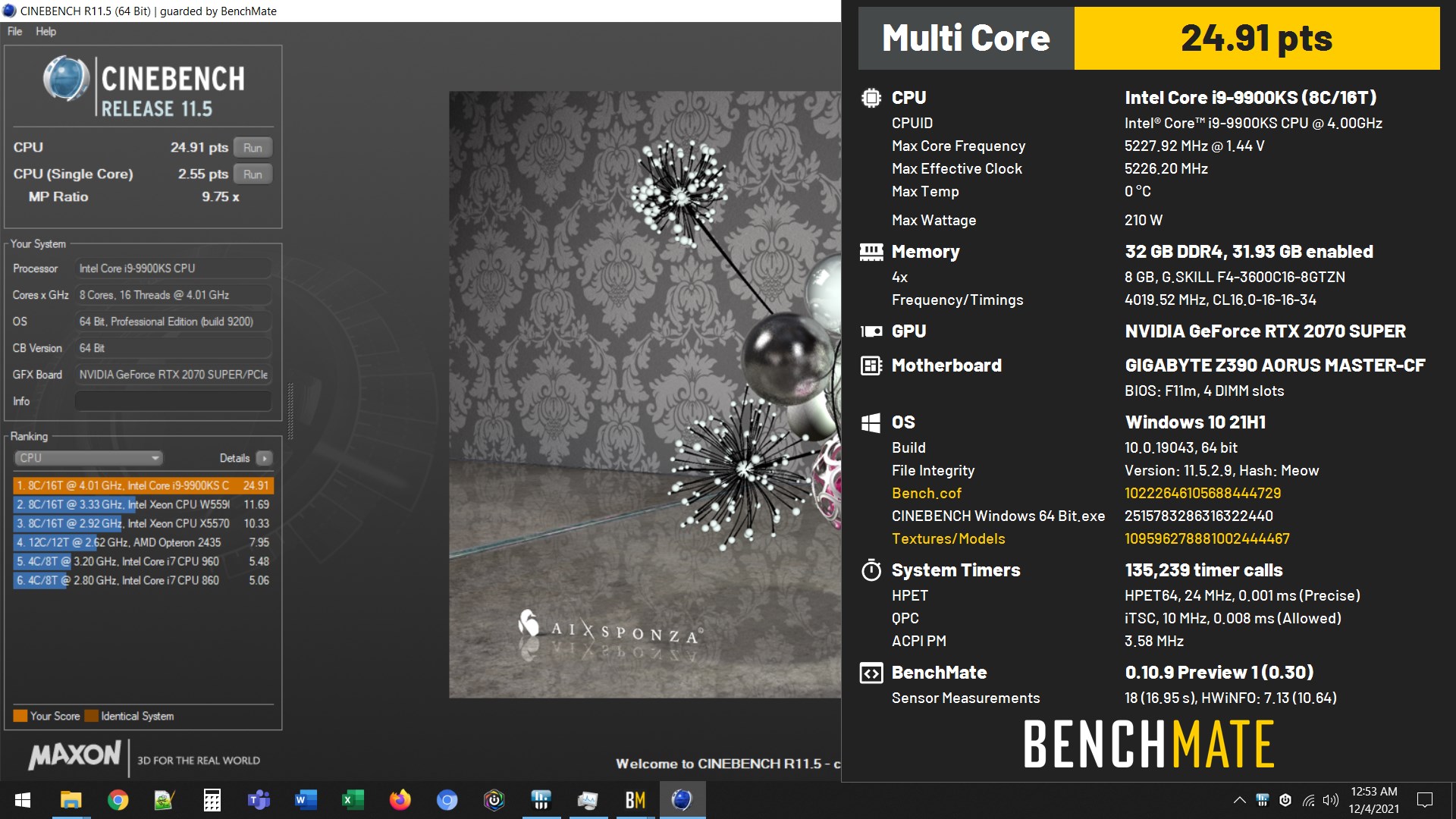Click the MAXON logo
Viewport: 1456px width, 819px height.
[x=74, y=755]
